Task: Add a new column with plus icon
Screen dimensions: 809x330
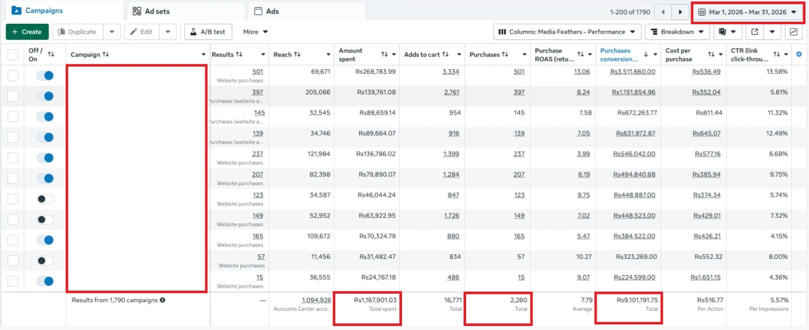Action: [x=799, y=54]
